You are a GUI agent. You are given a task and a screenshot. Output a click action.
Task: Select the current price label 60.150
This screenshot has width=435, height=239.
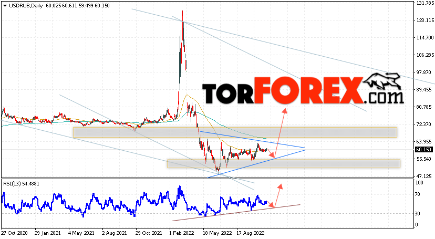(423, 150)
